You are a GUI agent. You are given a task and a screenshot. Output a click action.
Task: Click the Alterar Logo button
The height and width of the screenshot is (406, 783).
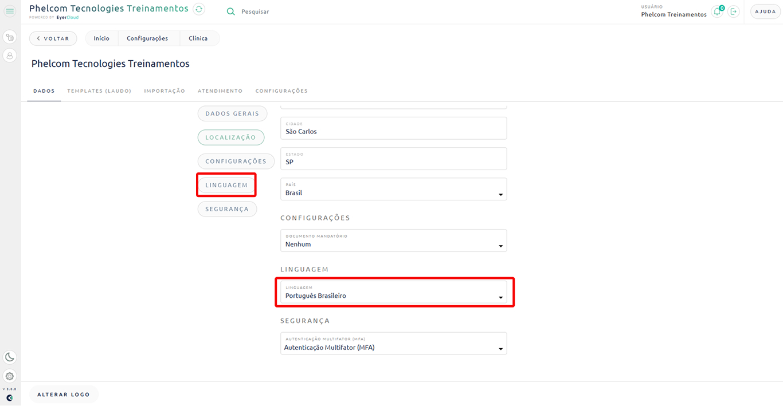(63, 394)
